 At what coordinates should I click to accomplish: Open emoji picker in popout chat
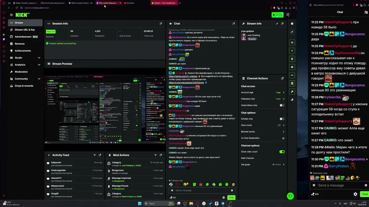pos(366,185)
